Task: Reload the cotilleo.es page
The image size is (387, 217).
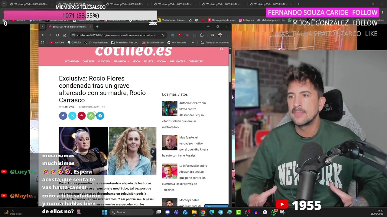Action: (57, 35)
